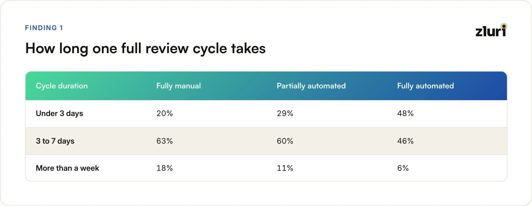Click the 20% cell under Fully manual

[164, 113]
